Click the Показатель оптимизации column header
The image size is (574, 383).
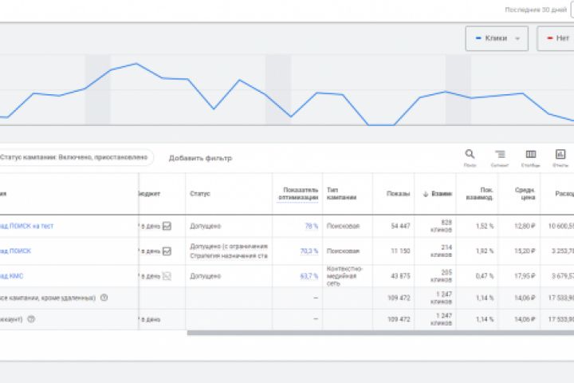(301, 194)
